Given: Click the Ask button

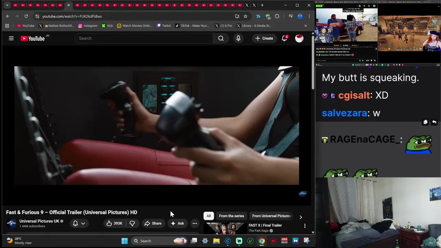Looking at the screenshot, I should tap(177, 223).
